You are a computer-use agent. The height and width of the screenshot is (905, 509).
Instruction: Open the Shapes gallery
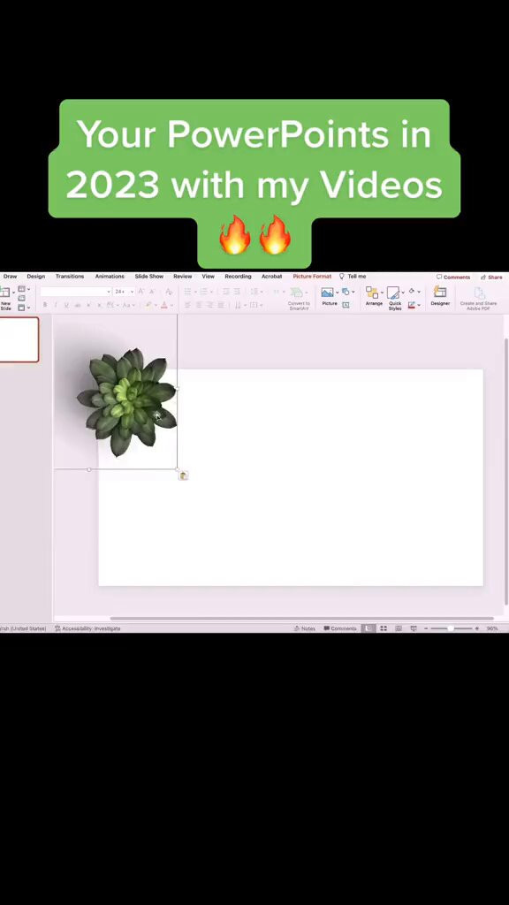click(348, 292)
